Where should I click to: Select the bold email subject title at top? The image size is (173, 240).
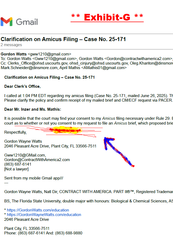(63, 39)
